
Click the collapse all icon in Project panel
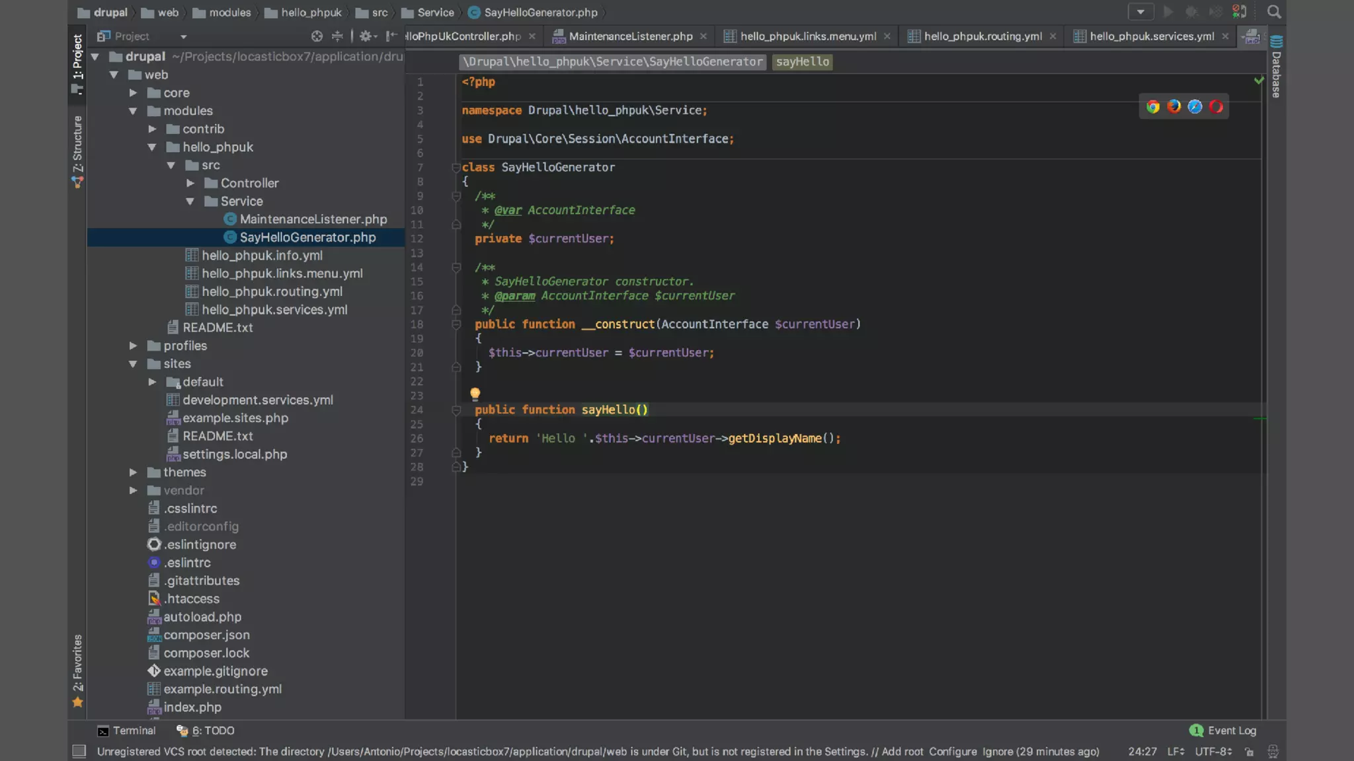click(337, 36)
